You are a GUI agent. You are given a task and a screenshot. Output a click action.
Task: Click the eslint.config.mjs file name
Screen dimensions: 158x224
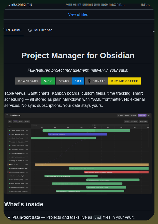20,4
